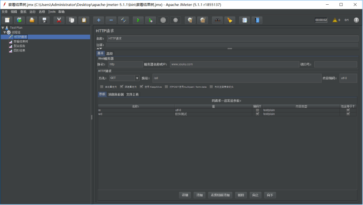Expand all tree nodes plus icon
This screenshot has width=363, height=205.
click(x=98, y=20)
